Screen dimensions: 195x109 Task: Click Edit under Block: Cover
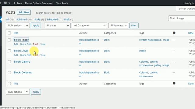point(16,55)
